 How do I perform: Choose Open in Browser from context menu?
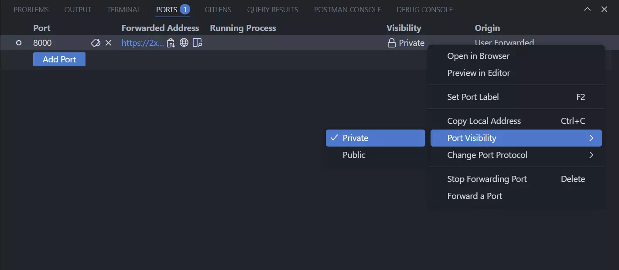(478, 56)
